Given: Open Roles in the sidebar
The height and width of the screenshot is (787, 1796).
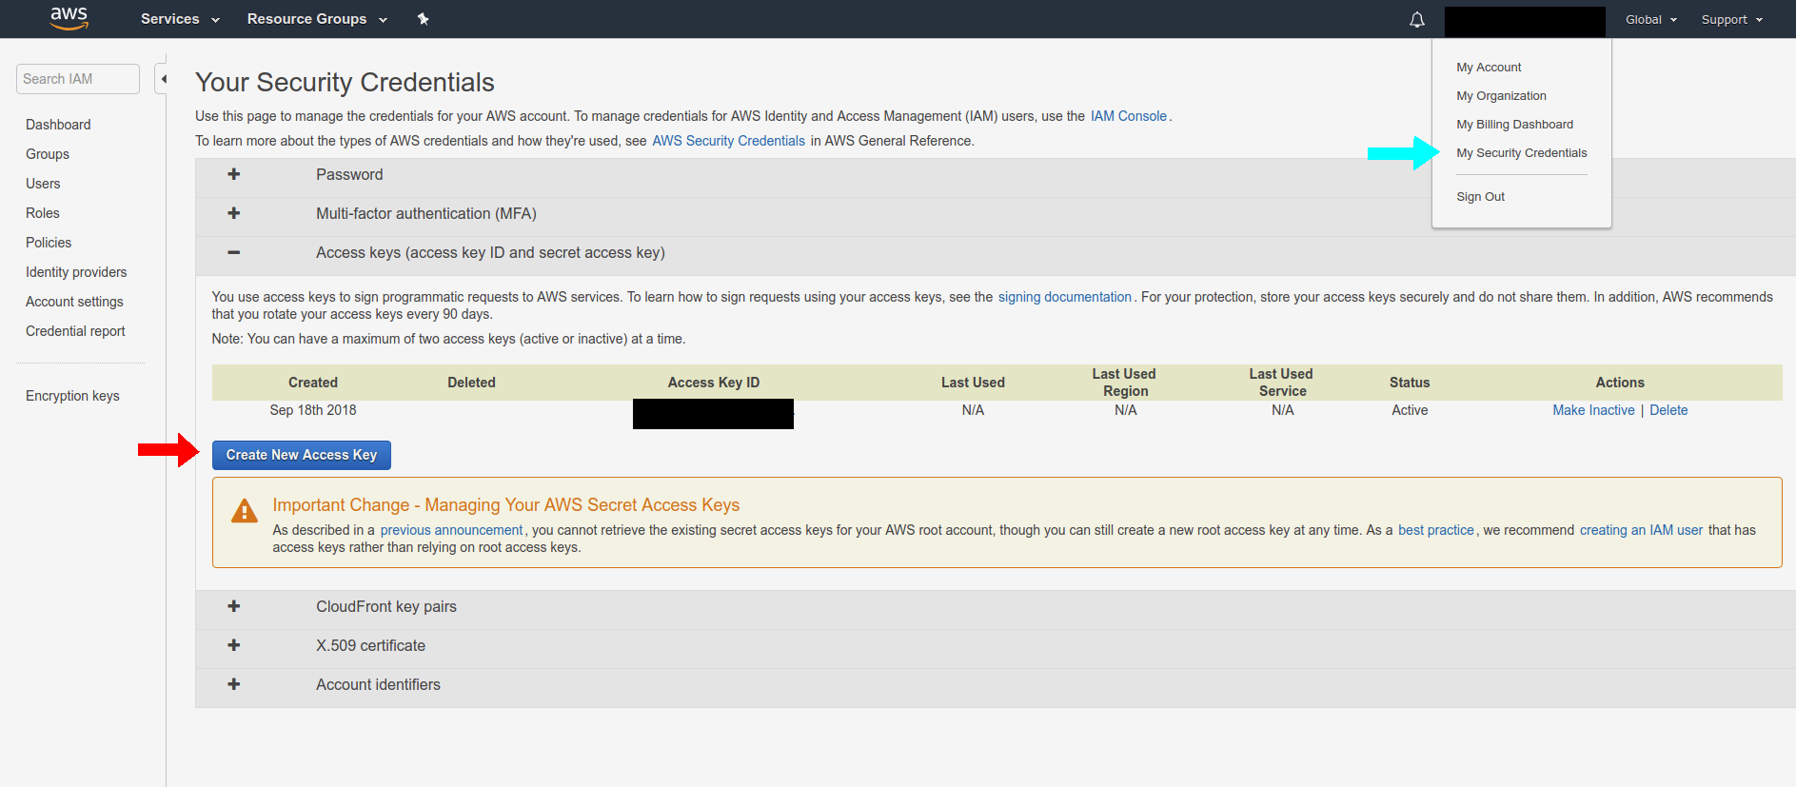Looking at the screenshot, I should [x=43, y=213].
